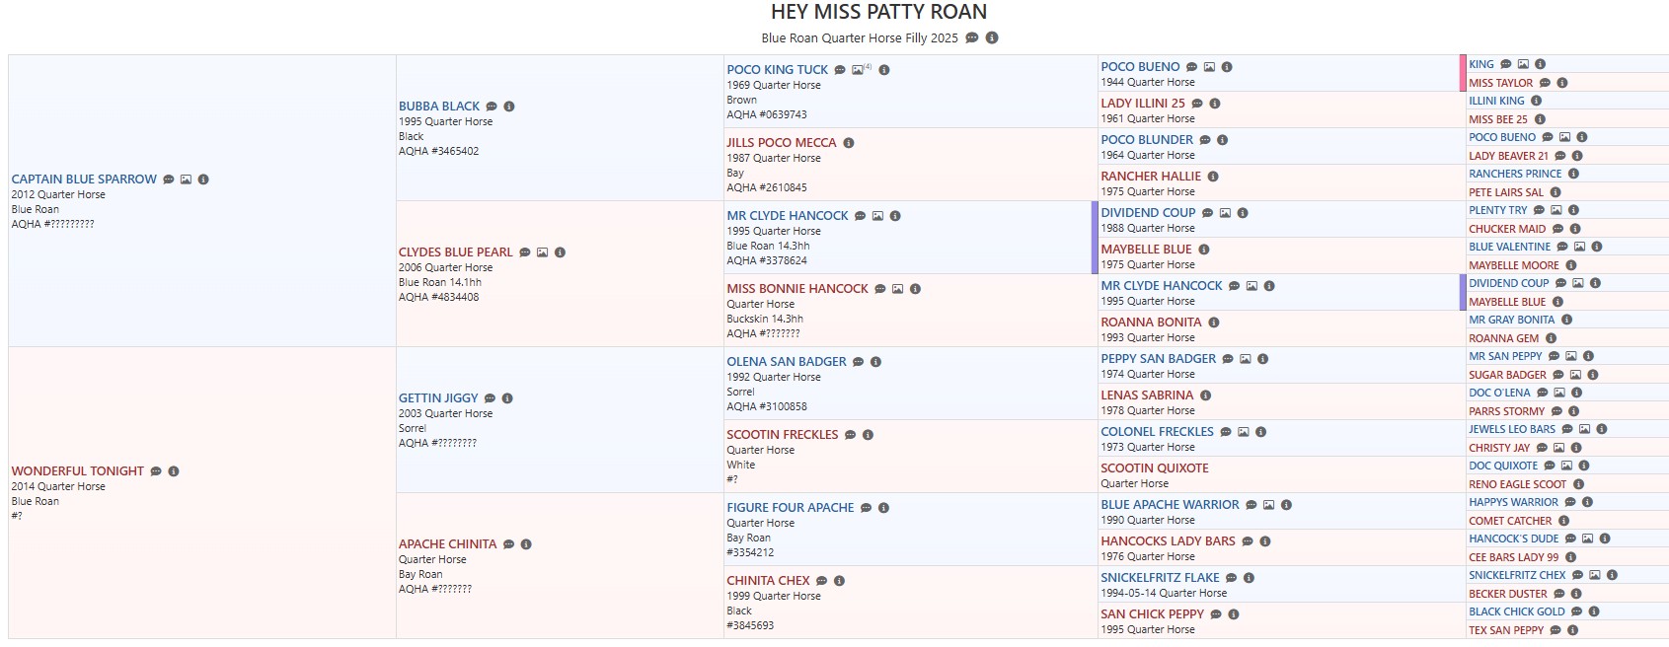Open the Gettin Jiggy horse link
Image resolution: width=1669 pixels, height=647 pixels.
438,398
